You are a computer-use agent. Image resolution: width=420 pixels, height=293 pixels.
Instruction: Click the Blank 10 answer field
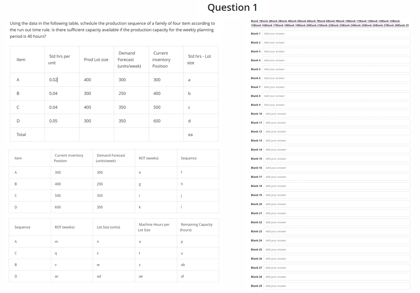(337, 113)
